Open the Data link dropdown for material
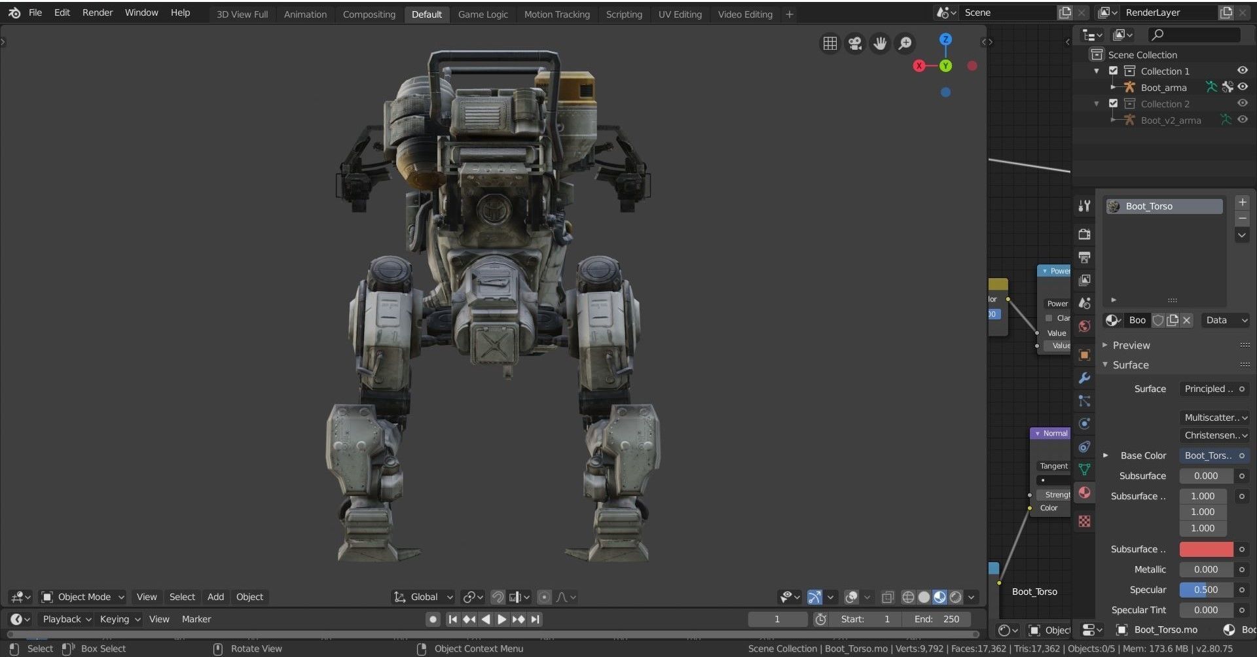This screenshot has width=1257, height=657. click(x=1226, y=320)
